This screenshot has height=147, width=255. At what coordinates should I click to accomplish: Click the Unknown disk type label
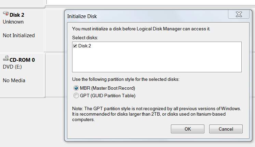[x=13, y=22]
